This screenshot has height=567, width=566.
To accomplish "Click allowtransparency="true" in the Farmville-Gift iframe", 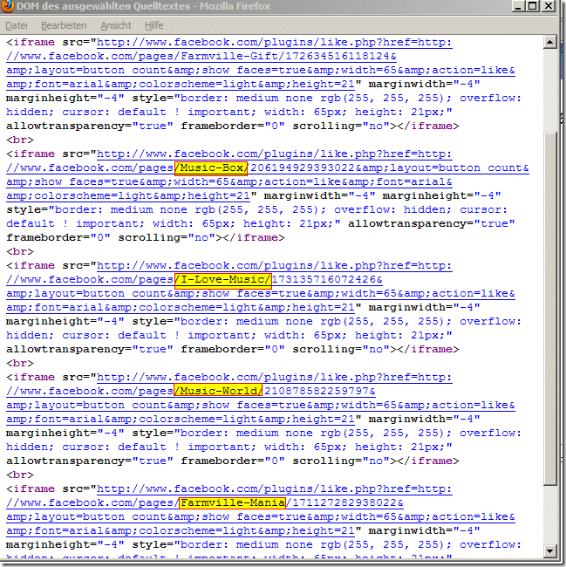I will (x=90, y=126).
